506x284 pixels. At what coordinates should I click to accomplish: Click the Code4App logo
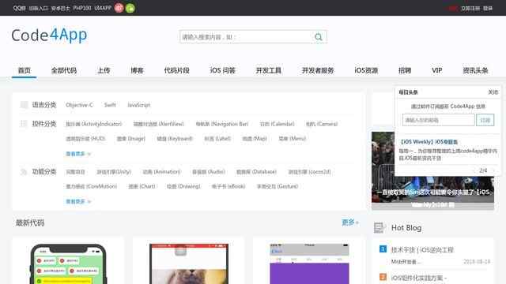49,35
